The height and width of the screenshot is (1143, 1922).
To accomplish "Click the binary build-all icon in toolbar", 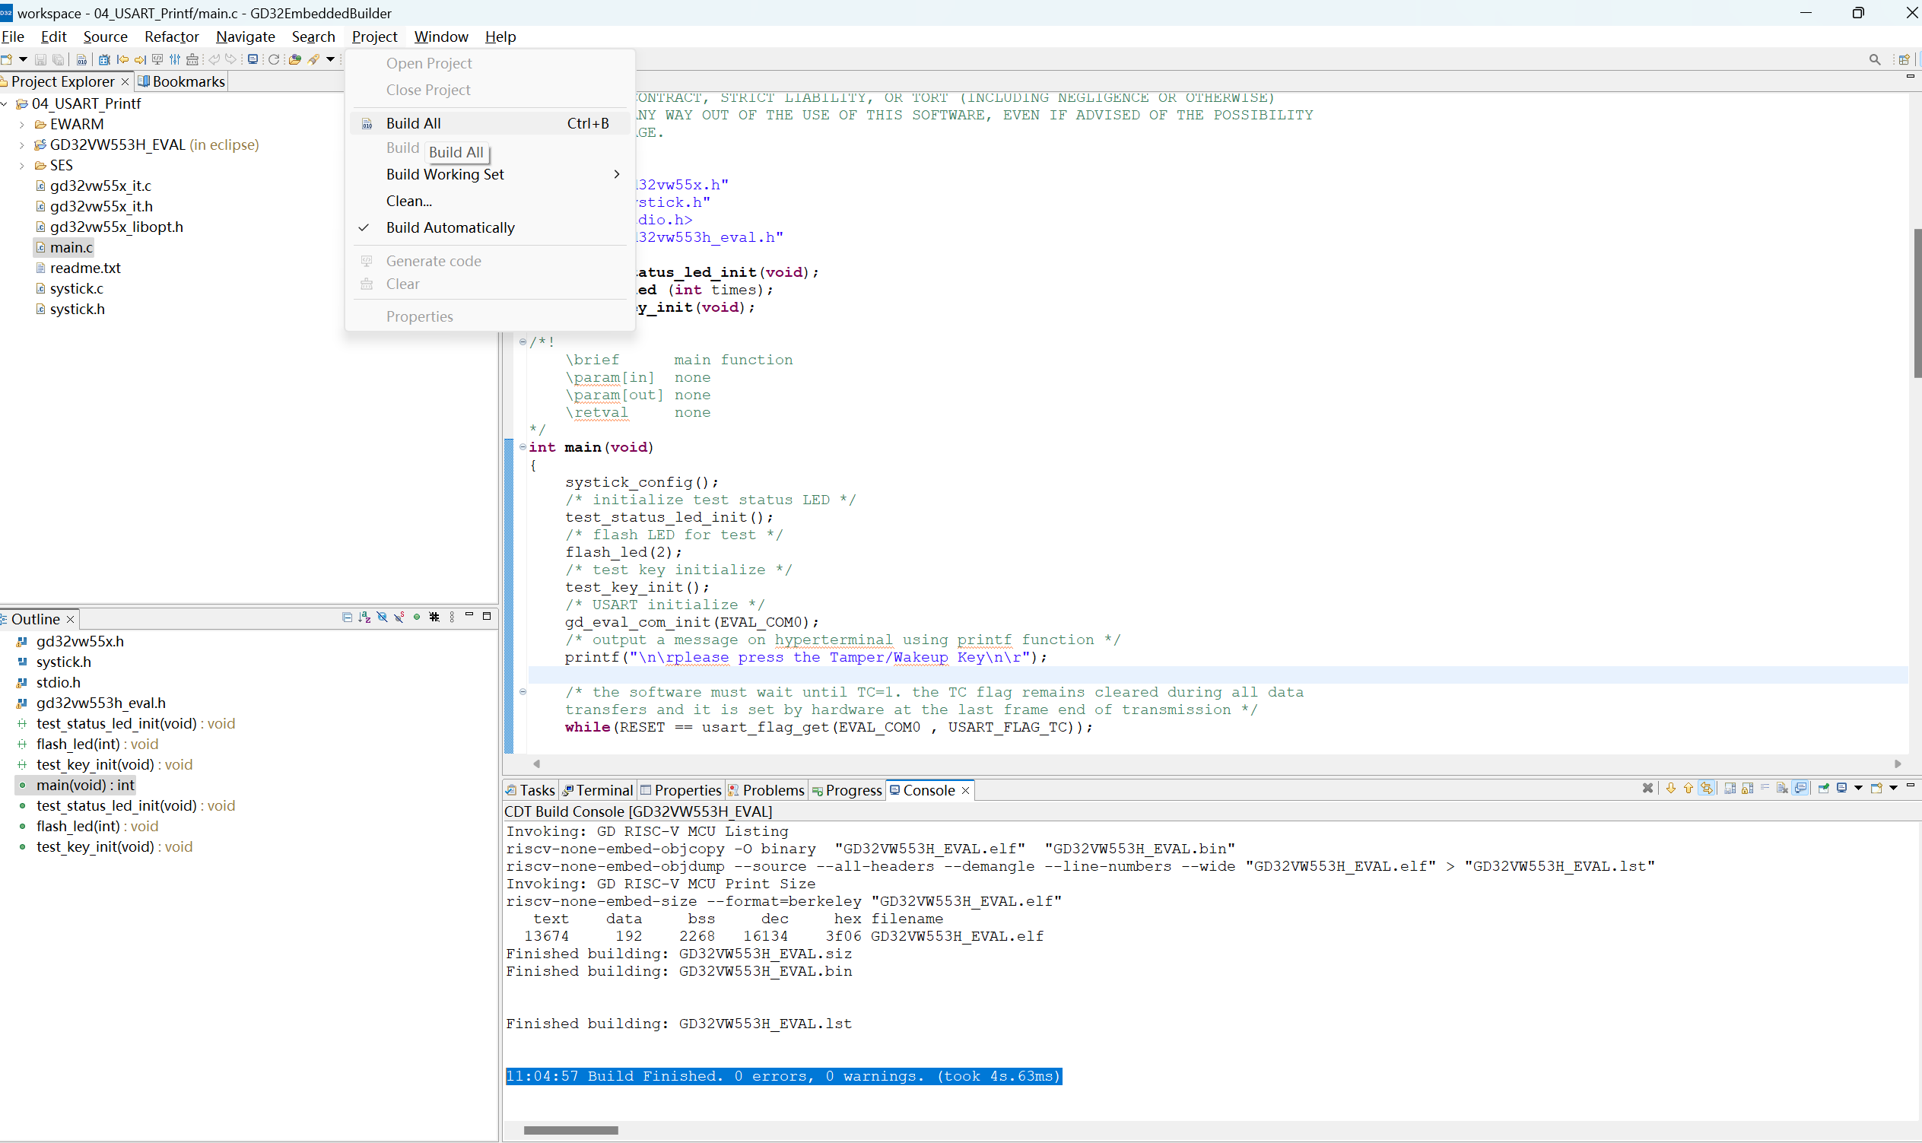I will pos(81,59).
